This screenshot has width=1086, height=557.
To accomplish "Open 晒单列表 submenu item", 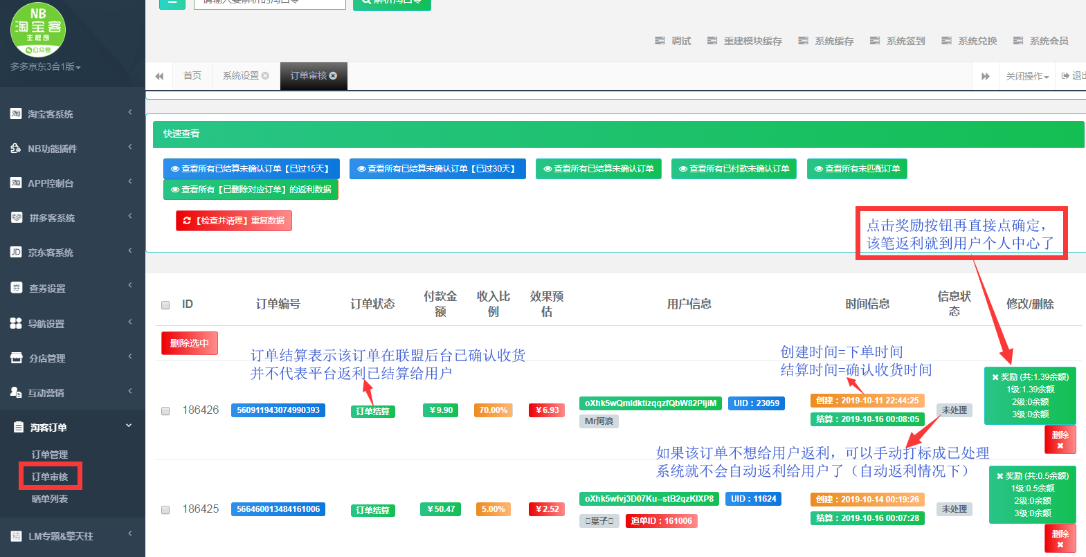I will click(x=50, y=499).
